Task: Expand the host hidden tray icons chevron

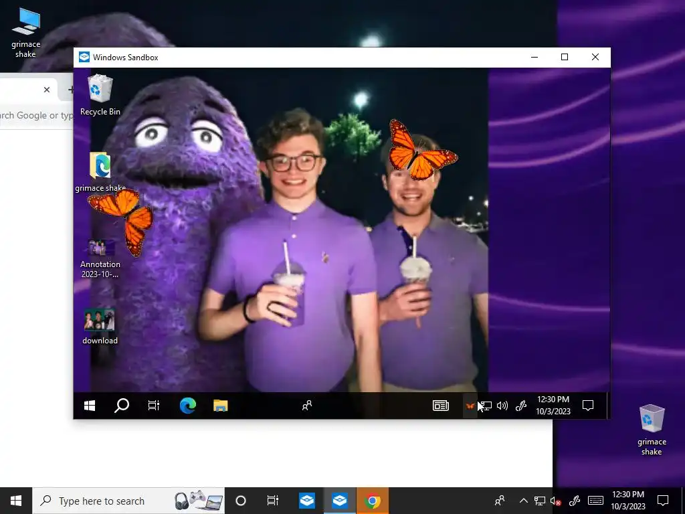Action: coord(523,501)
